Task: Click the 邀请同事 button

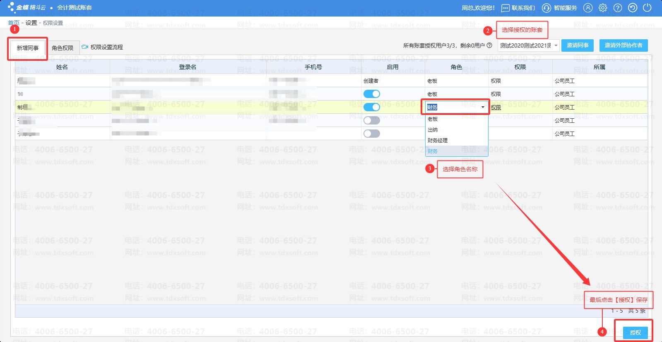Action: 578,45
